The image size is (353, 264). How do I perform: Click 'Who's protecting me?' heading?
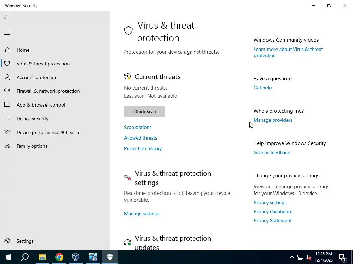[x=279, y=111]
